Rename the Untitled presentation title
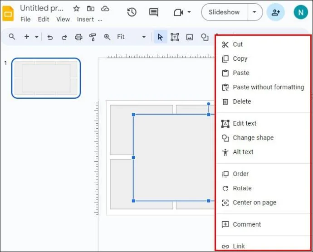The height and width of the screenshot is (252, 313). point(42,8)
